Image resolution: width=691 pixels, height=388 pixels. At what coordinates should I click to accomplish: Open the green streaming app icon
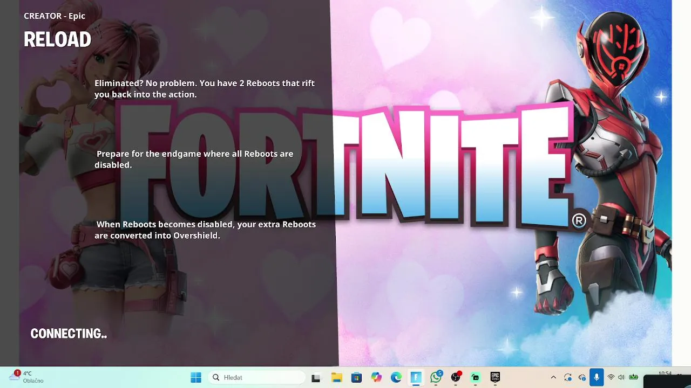[x=476, y=378]
